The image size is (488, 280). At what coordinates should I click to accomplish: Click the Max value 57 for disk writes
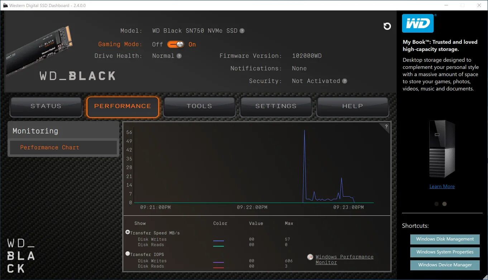[x=287, y=239]
